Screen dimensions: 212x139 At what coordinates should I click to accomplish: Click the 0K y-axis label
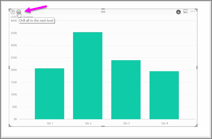15,119
